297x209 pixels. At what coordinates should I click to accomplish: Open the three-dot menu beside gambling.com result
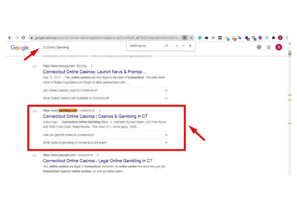100,110
